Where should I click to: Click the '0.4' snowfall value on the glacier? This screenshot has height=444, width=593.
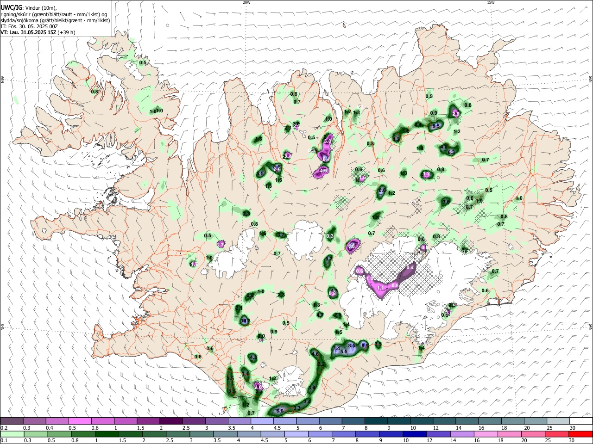point(410,267)
